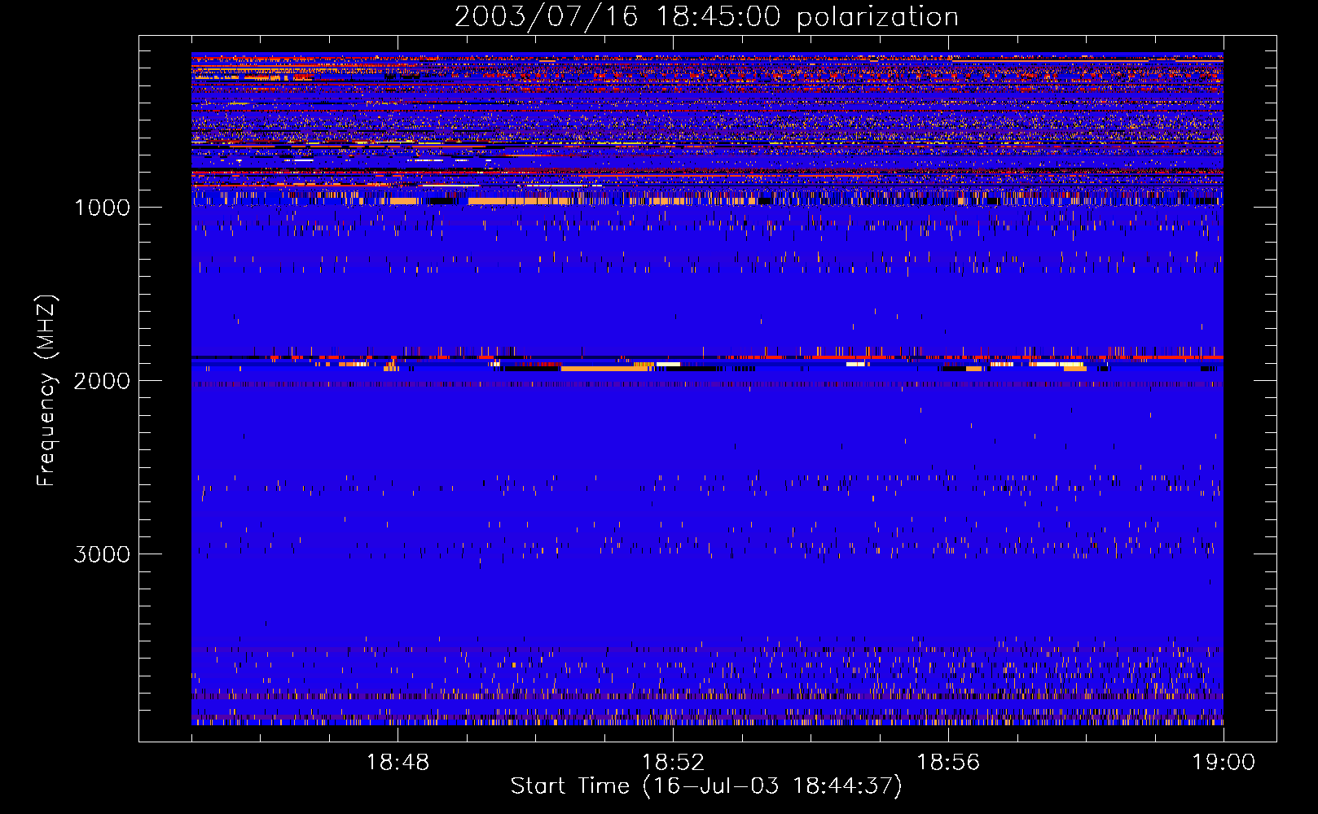The height and width of the screenshot is (814, 1318).
Task: Click the 18:56 time tick label
Action: (948, 763)
